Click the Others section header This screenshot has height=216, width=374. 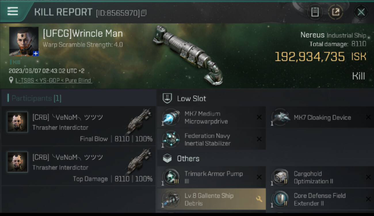pos(188,158)
